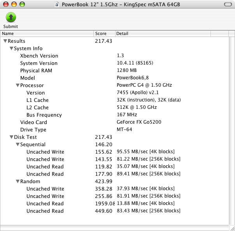Viewport: 235px width, 231px height.
Task: Click the Sequential score 146.20
Action: (x=103, y=144)
